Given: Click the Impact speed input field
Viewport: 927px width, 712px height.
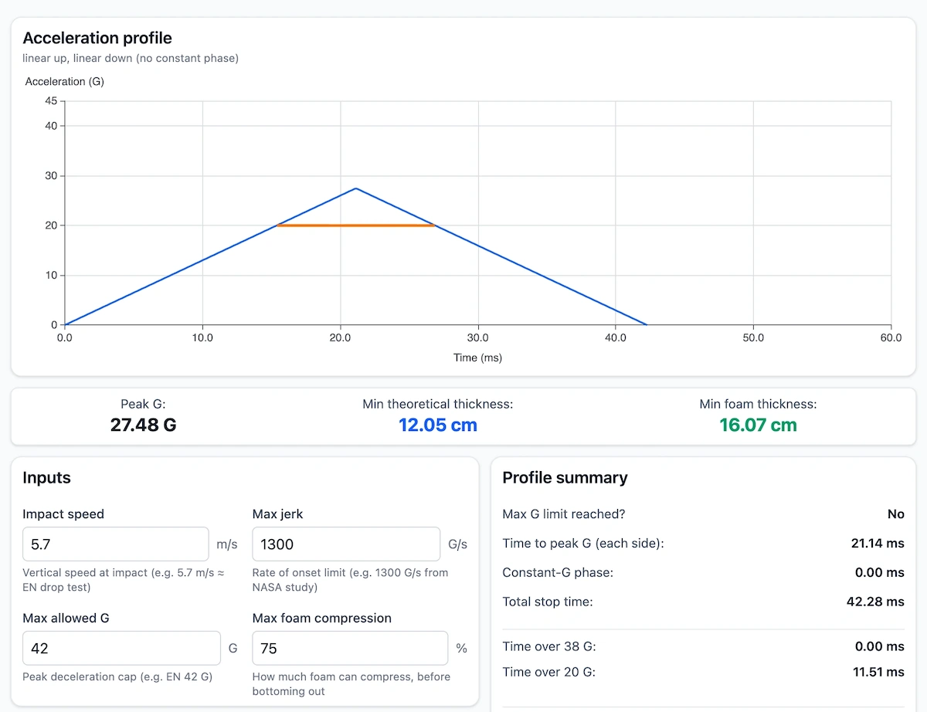Looking at the screenshot, I should coord(115,544).
